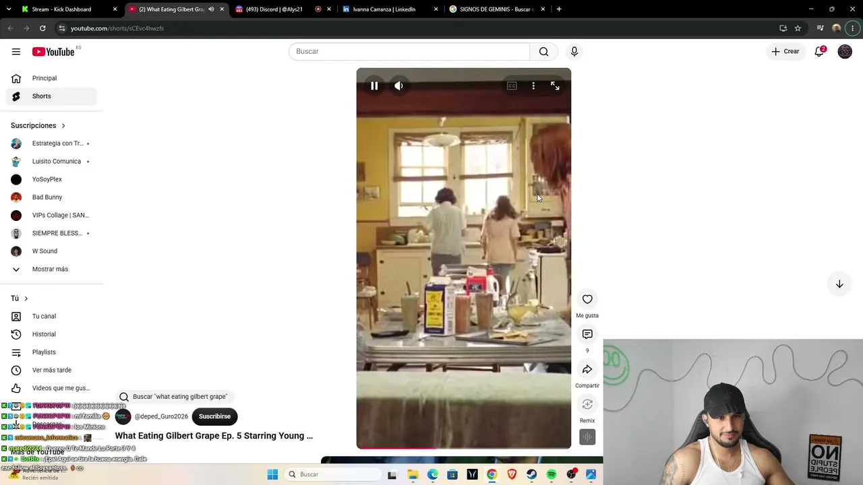This screenshot has width=863, height=485.
Task: Open Playlists in the sidebar
Action: tap(51, 352)
